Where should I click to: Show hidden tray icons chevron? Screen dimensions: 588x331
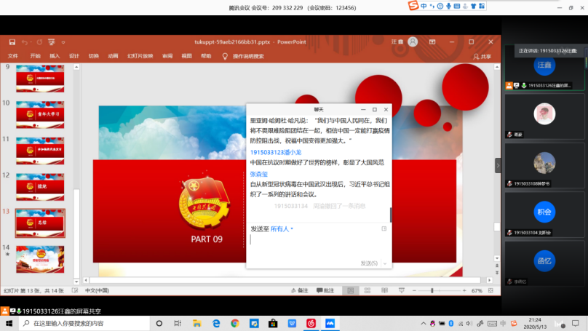point(423,323)
